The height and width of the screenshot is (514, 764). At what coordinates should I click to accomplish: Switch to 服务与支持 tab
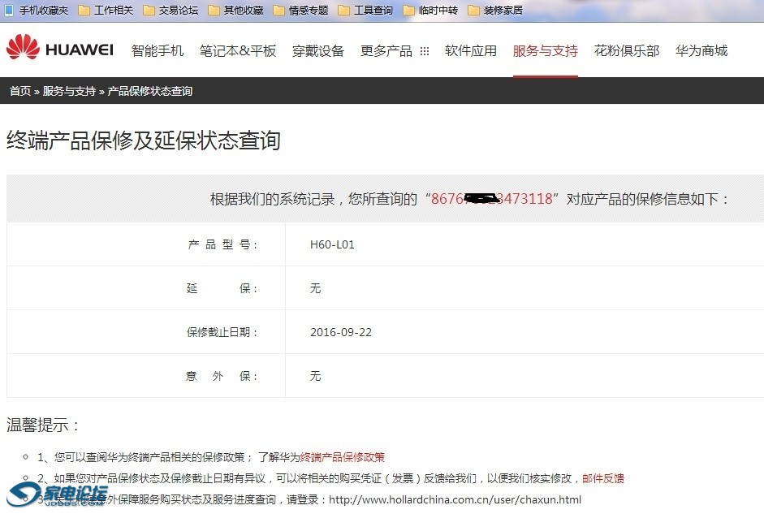(545, 50)
